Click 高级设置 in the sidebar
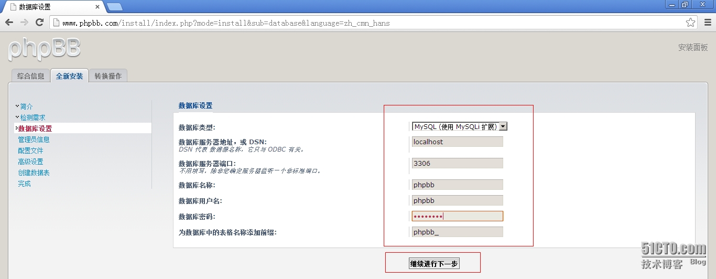Viewport: 716px width, 279px height. click(x=30, y=162)
